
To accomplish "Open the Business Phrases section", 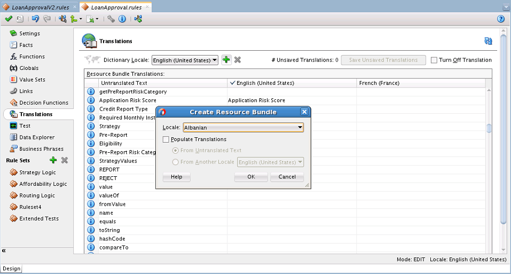I will click(x=41, y=149).
